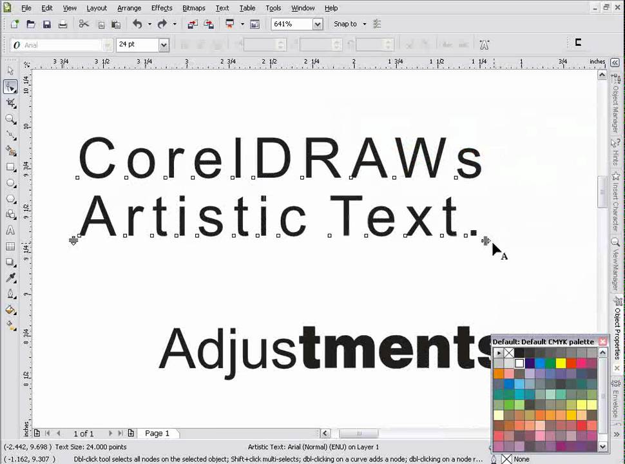Open the Text menu
Image resolution: width=625 pixels, height=464 pixels.
[222, 8]
